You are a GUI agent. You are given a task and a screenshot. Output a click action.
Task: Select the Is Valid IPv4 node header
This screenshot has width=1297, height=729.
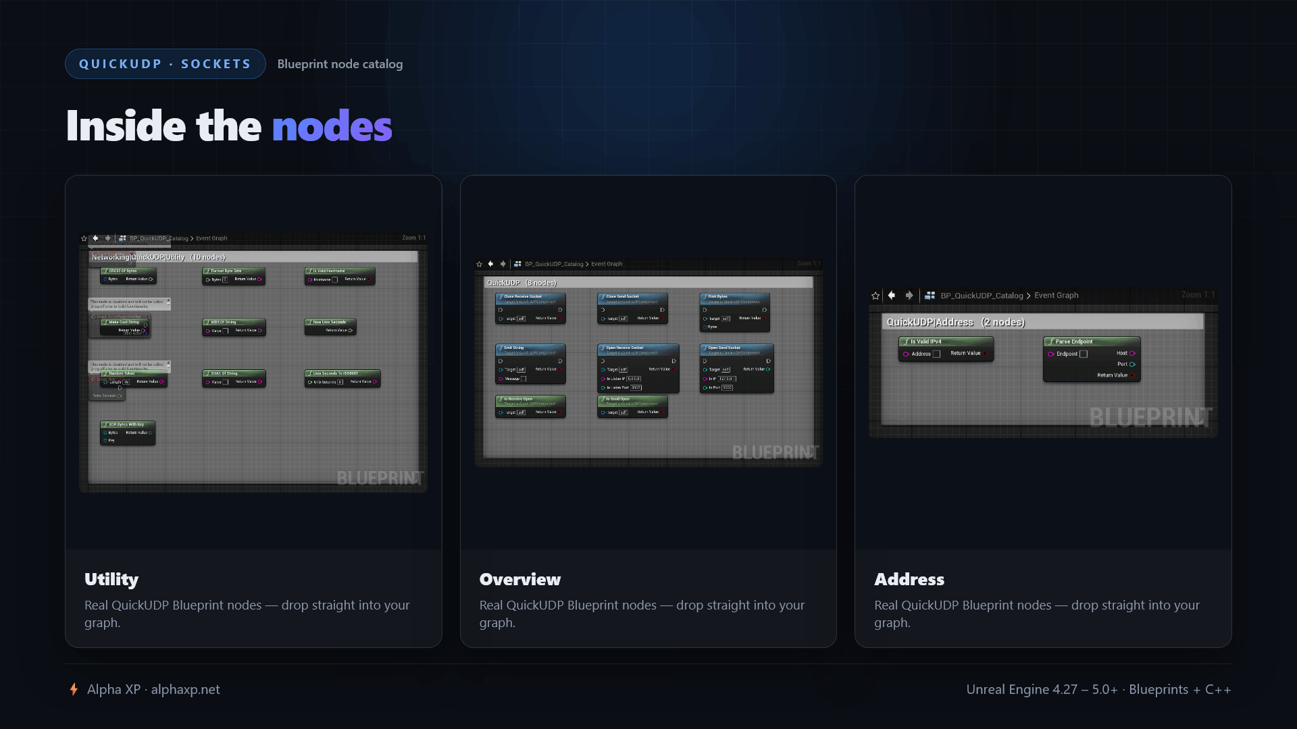coord(946,342)
